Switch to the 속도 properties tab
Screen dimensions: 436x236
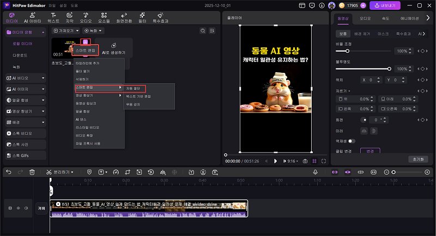[x=385, y=18]
